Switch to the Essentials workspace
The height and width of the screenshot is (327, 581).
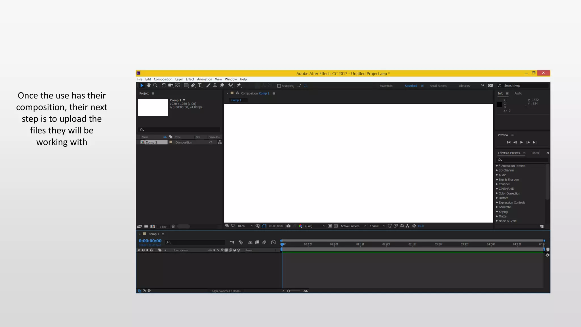tap(386, 86)
